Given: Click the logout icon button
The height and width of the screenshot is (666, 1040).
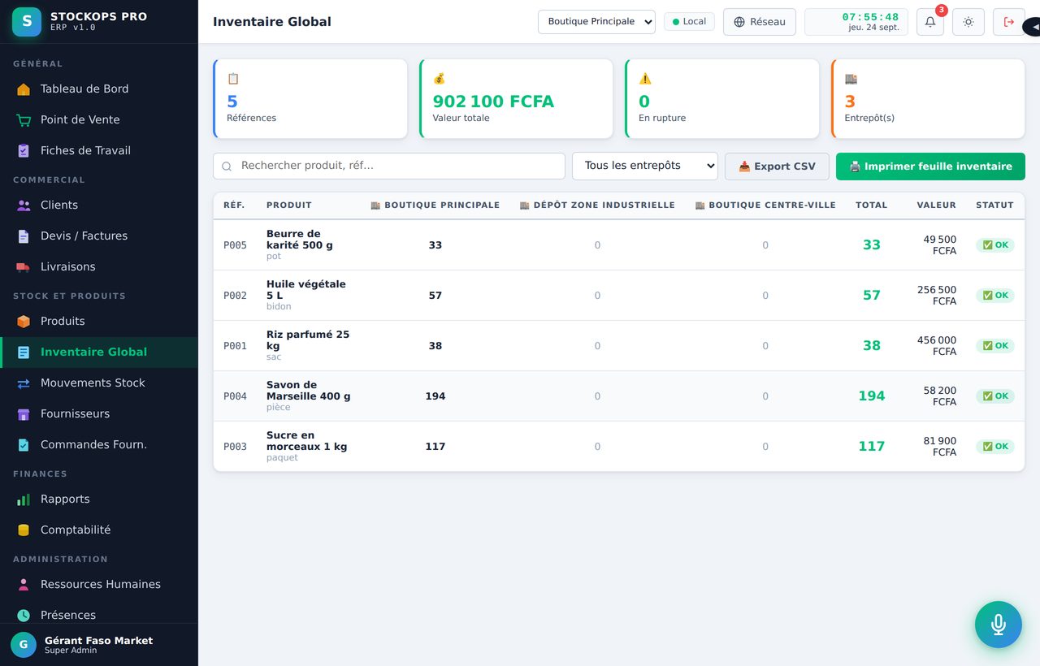Looking at the screenshot, I should click(1008, 22).
